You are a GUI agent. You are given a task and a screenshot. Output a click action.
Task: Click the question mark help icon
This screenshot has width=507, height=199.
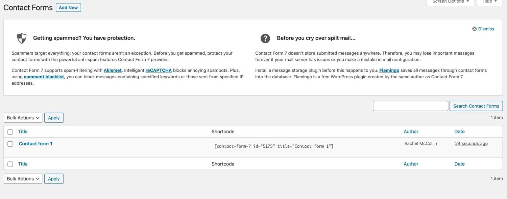click(265, 38)
